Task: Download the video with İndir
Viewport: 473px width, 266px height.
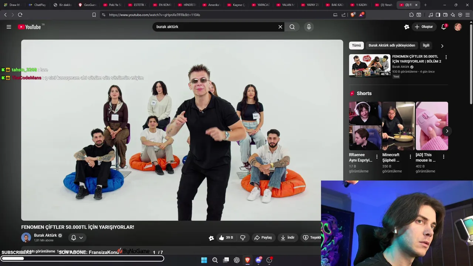Action: click(287, 238)
